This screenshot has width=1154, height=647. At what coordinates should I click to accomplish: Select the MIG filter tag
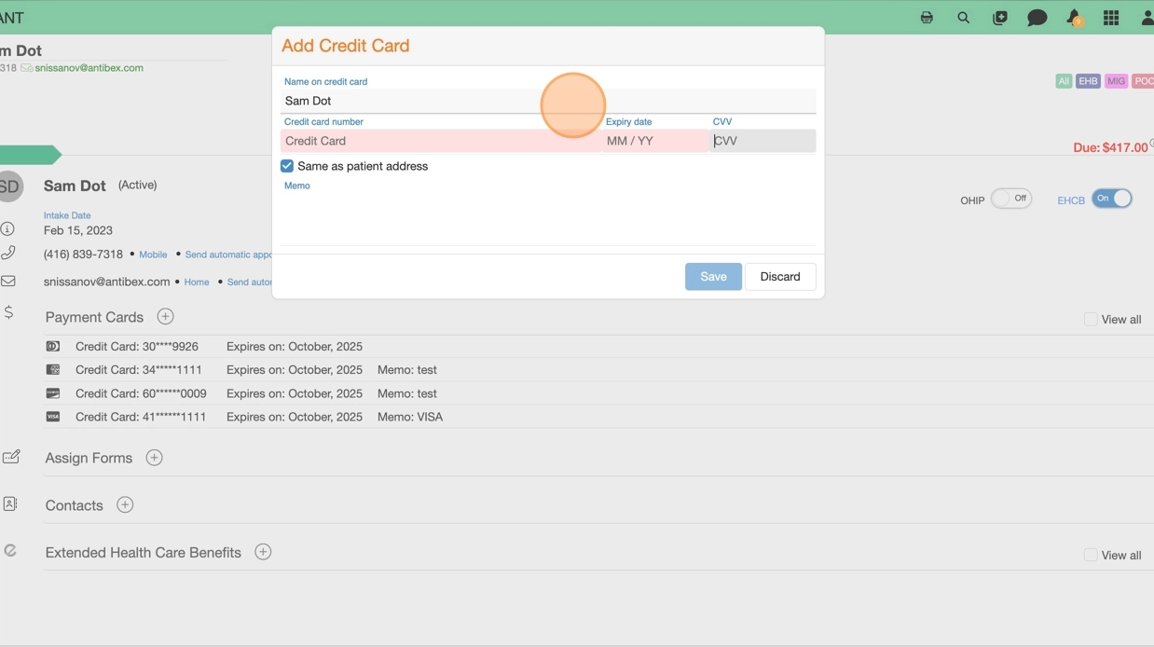(1116, 81)
